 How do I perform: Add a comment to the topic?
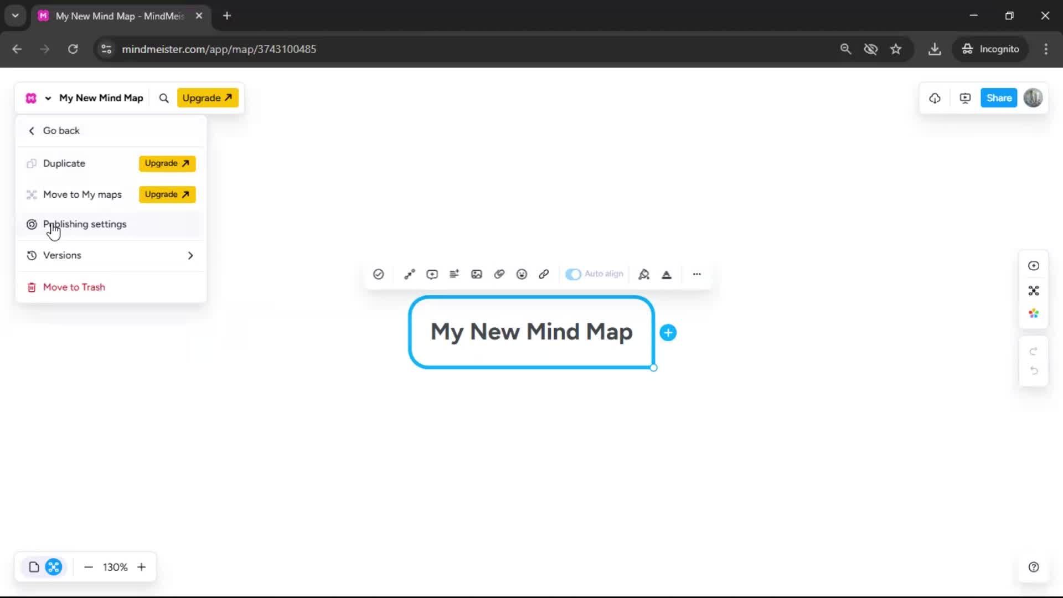[x=432, y=274]
